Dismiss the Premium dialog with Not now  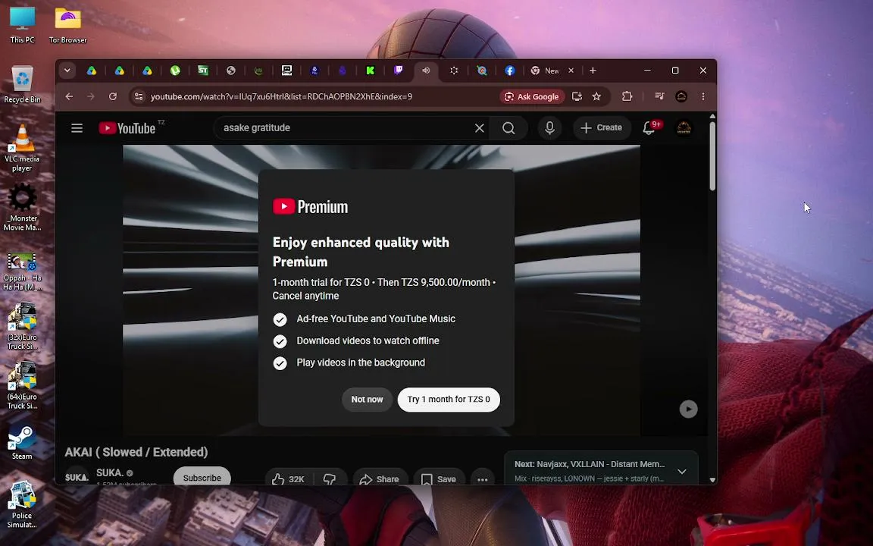pyautogui.click(x=367, y=400)
